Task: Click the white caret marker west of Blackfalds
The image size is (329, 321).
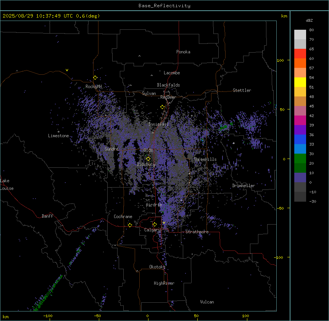Action: click(131, 85)
